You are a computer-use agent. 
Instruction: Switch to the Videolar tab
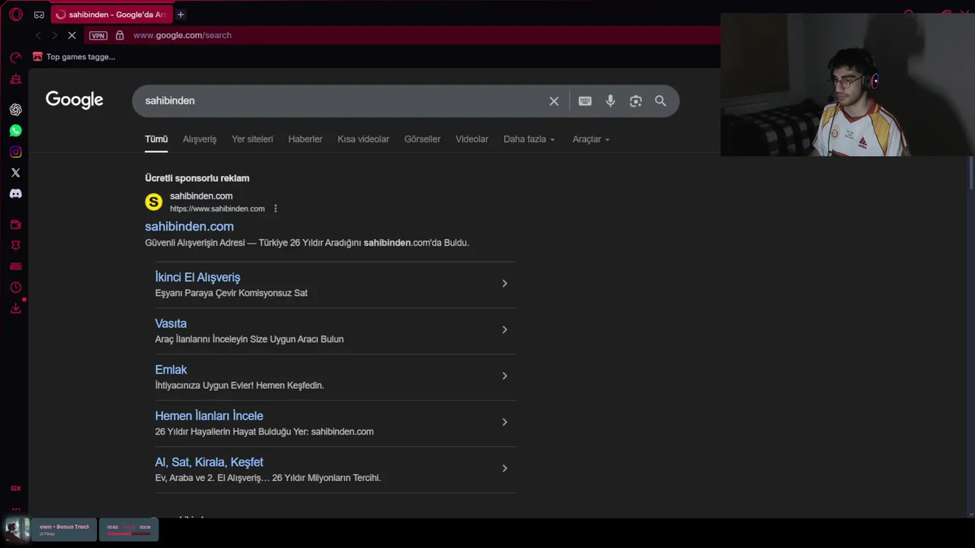pyautogui.click(x=472, y=139)
